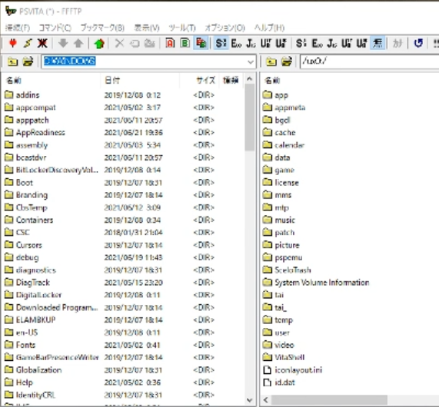The width and height of the screenshot is (439, 407).
Task: Click the Delete X toolbar icon
Action: pyautogui.click(x=119, y=43)
